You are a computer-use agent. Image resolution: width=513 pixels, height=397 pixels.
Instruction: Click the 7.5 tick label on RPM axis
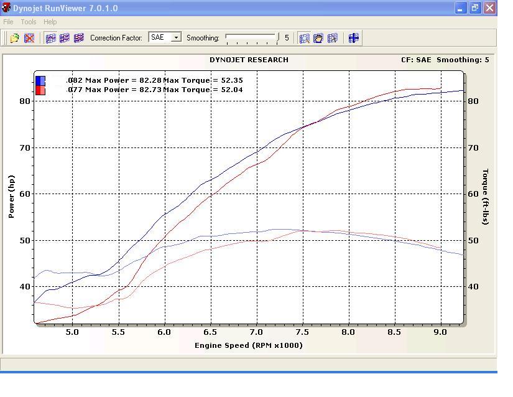(302, 332)
